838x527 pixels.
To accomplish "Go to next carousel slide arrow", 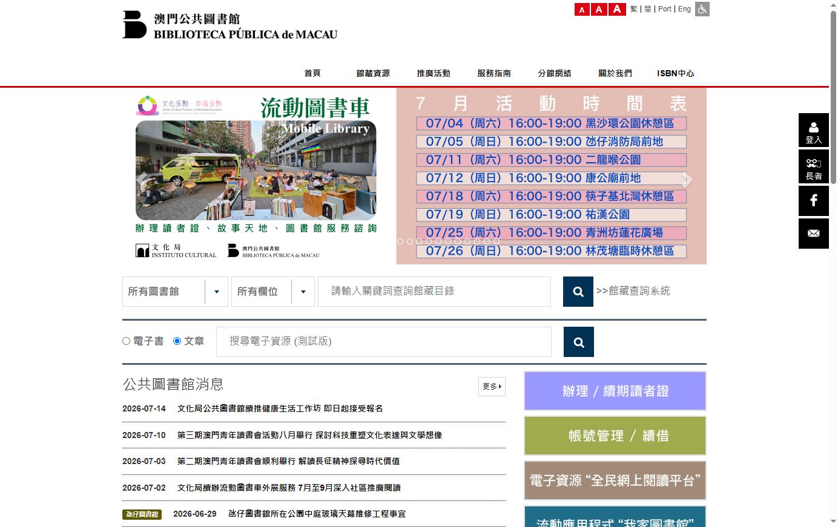I will coord(687,180).
